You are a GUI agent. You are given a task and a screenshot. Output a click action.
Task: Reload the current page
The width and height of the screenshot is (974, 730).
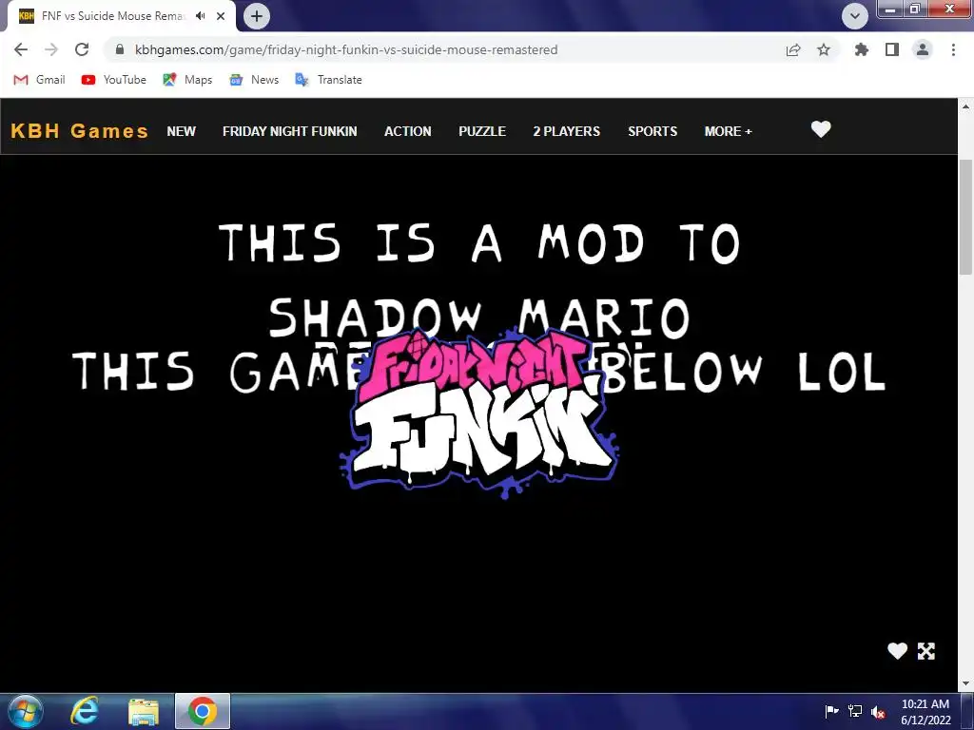click(x=82, y=49)
